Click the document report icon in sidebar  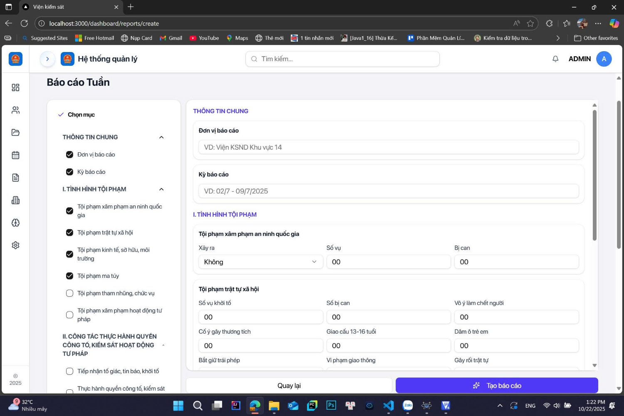click(15, 178)
